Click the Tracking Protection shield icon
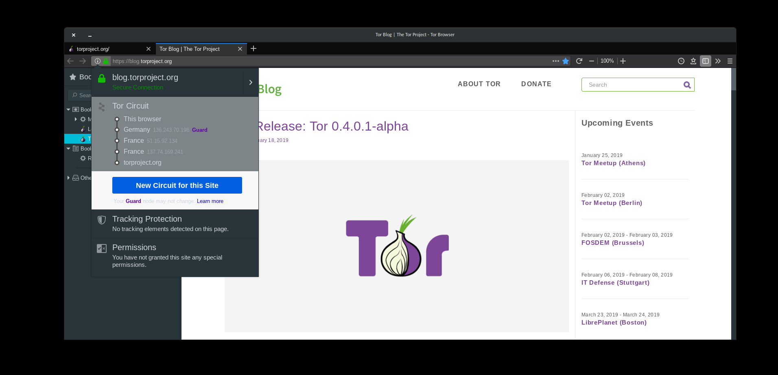Screen dimensions: 778x375 tap(102, 220)
